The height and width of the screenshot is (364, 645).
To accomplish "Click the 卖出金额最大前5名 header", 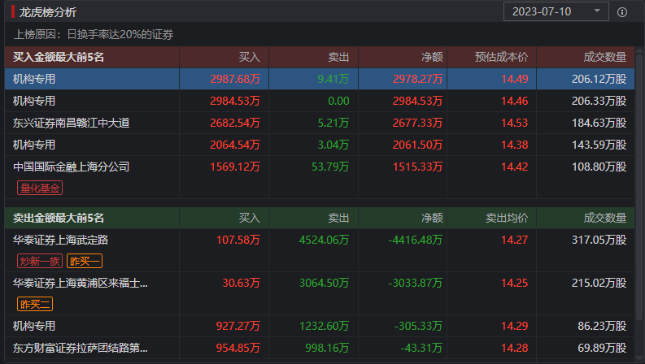I will [x=59, y=218].
